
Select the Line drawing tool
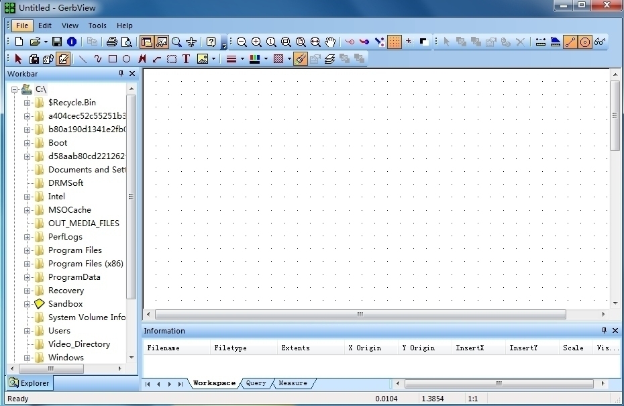coord(83,59)
